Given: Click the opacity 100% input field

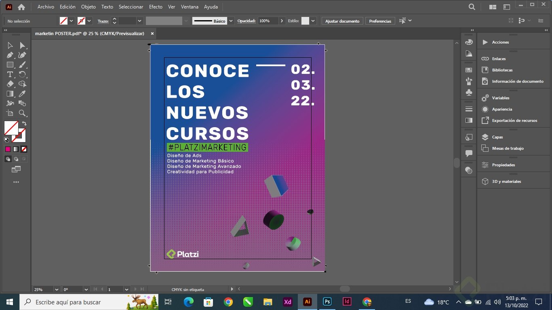Looking at the screenshot, I should pyautogui.click(x=268, y=21).
